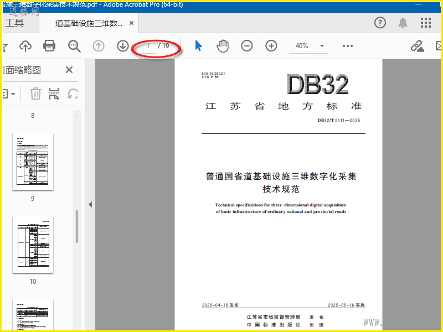Click the 技术规范 subtitle line
This screenshot has width=443, height=332.
[x=281, y=189]
